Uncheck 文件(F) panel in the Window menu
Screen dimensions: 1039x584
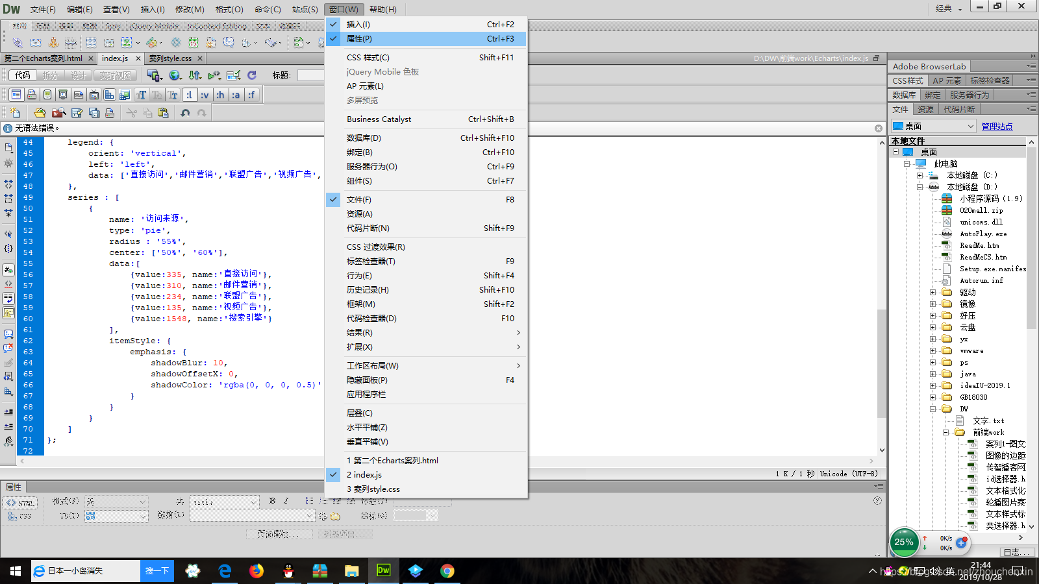[x=425, y=200]
